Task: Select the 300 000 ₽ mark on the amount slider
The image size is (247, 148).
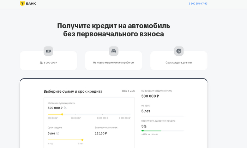Action: (53, 118)
